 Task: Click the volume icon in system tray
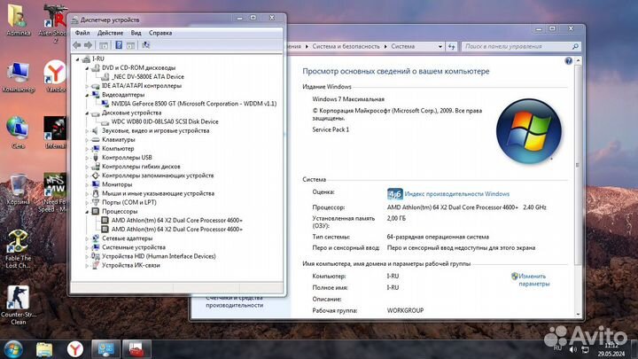tap(573, 349)
